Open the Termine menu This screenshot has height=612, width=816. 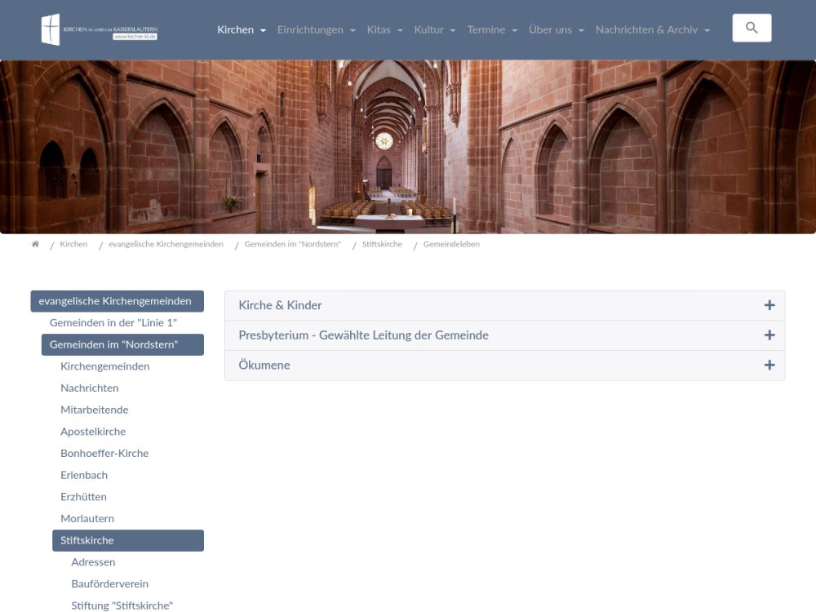pos(491,30)
